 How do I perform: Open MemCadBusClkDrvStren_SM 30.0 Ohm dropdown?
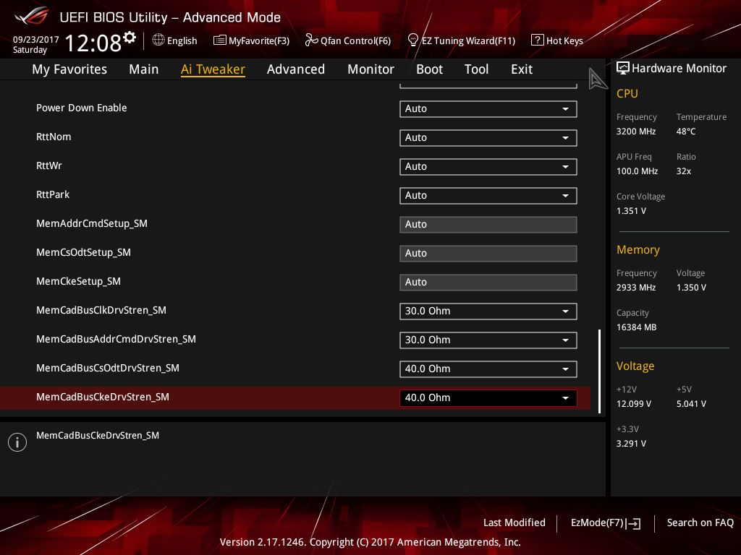click(488, 311)
